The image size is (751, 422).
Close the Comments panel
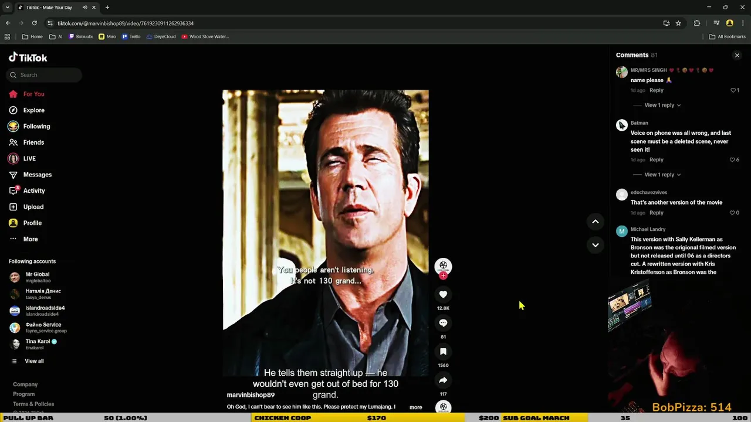737,55
